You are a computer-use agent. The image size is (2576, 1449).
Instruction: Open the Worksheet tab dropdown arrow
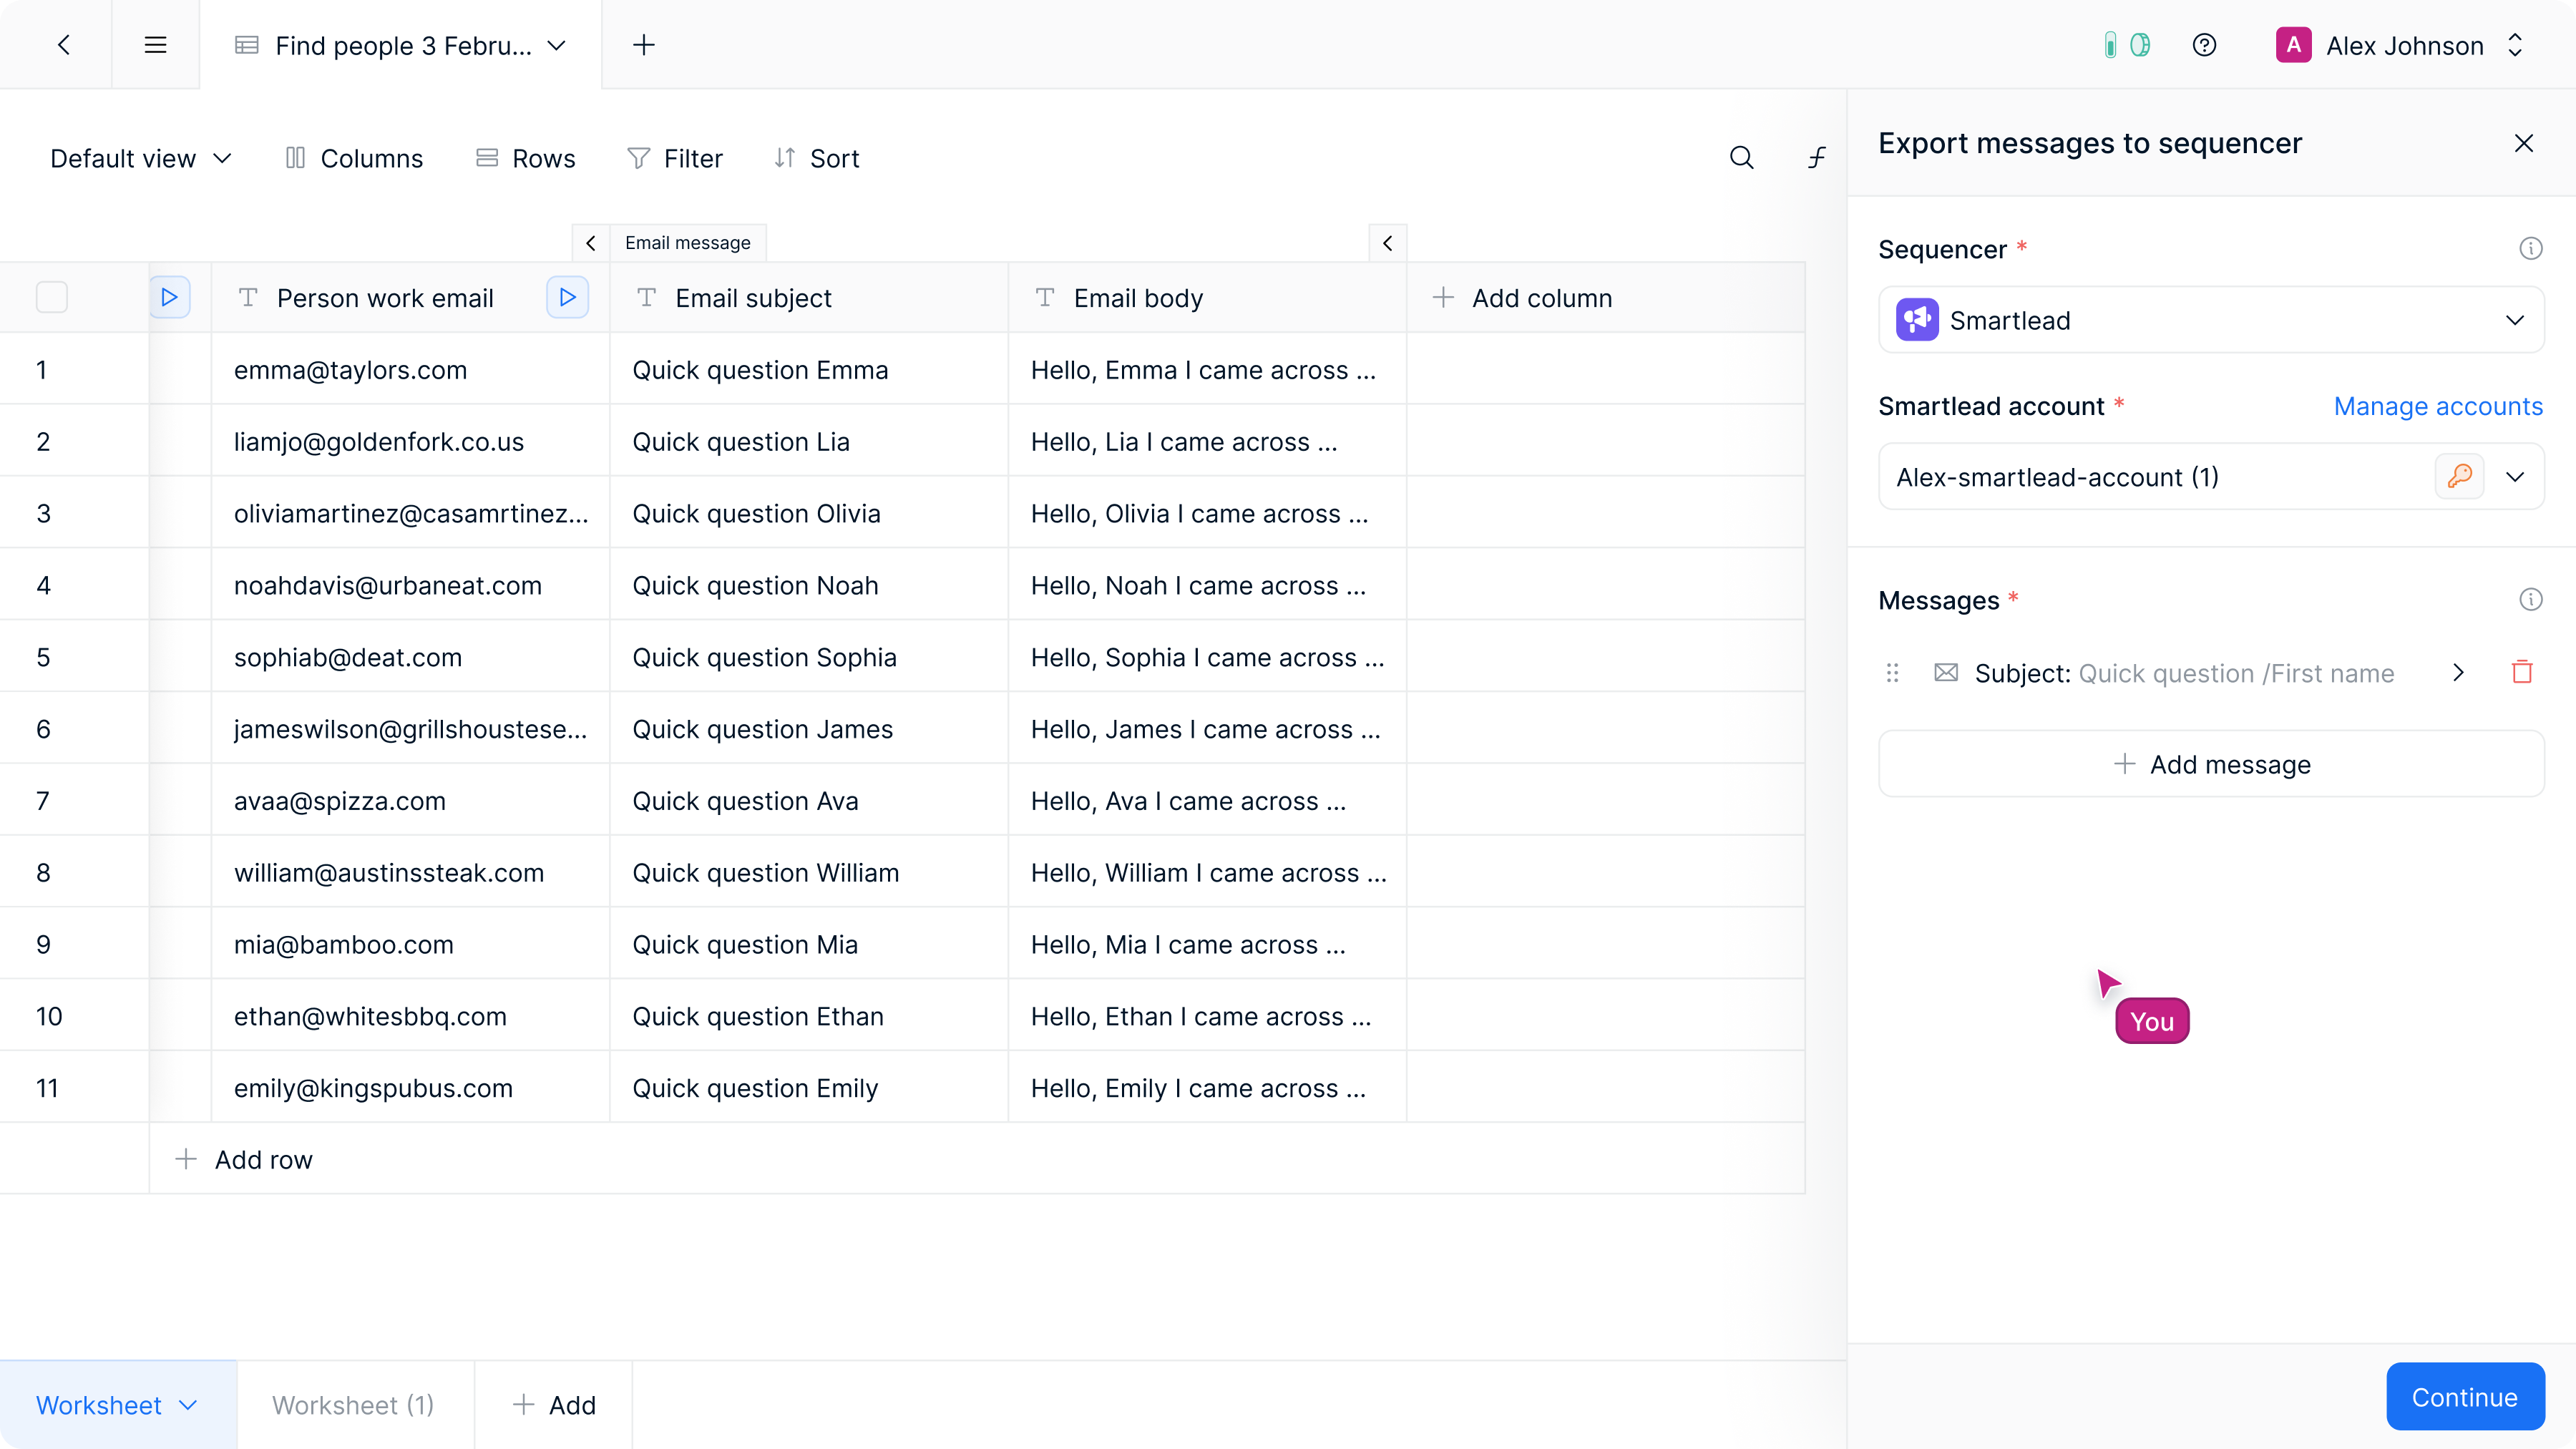click(187, 1404)
